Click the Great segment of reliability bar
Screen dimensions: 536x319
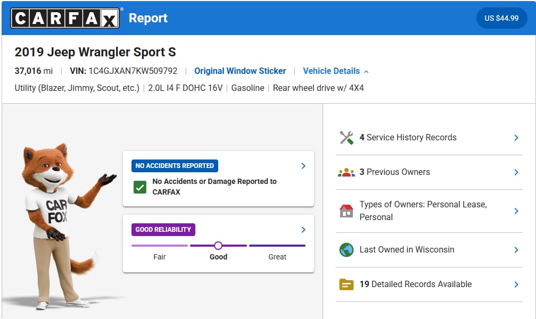277,246
